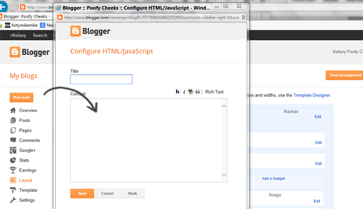Apply bold formatting in Content toolbar

pyautogui.click(x=178, y=92)
